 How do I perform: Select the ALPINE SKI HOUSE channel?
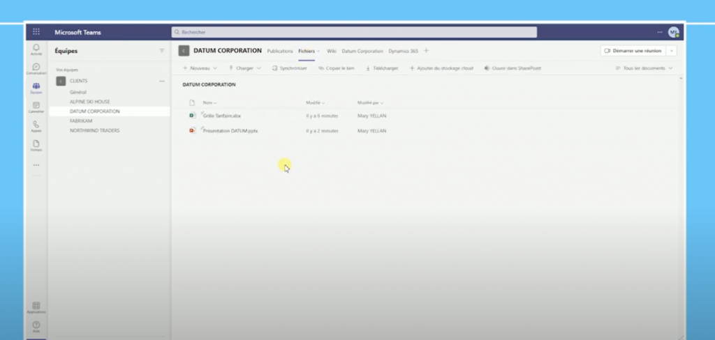tap(89, 102)
